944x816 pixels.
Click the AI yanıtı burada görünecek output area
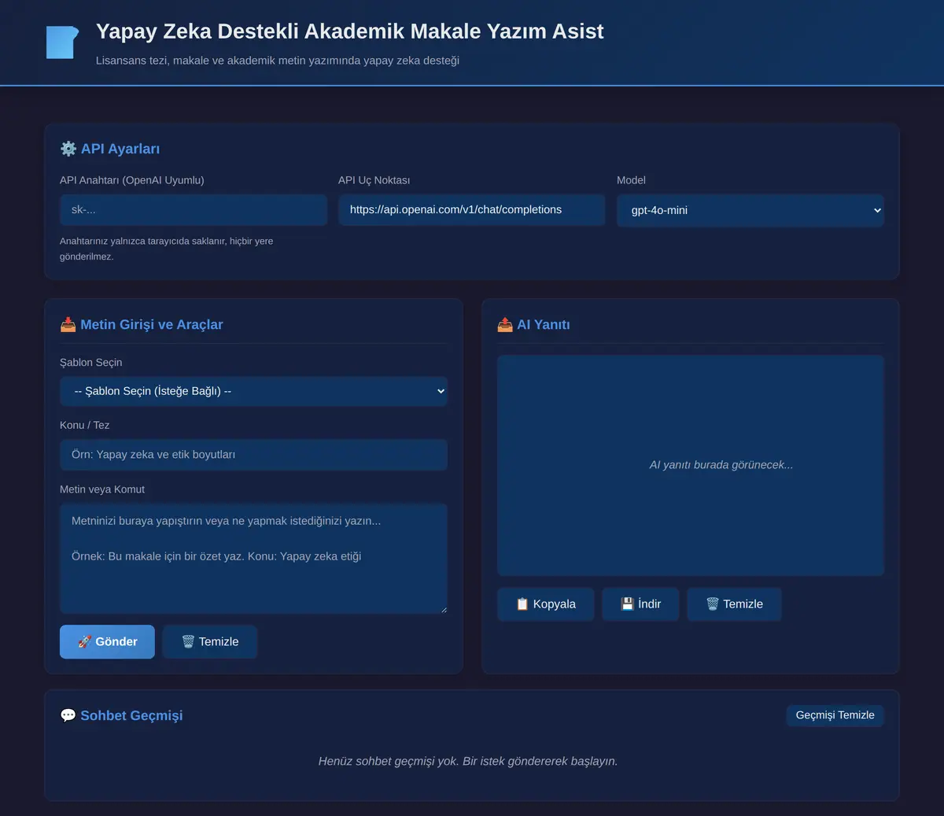click(x=691, y=465)
